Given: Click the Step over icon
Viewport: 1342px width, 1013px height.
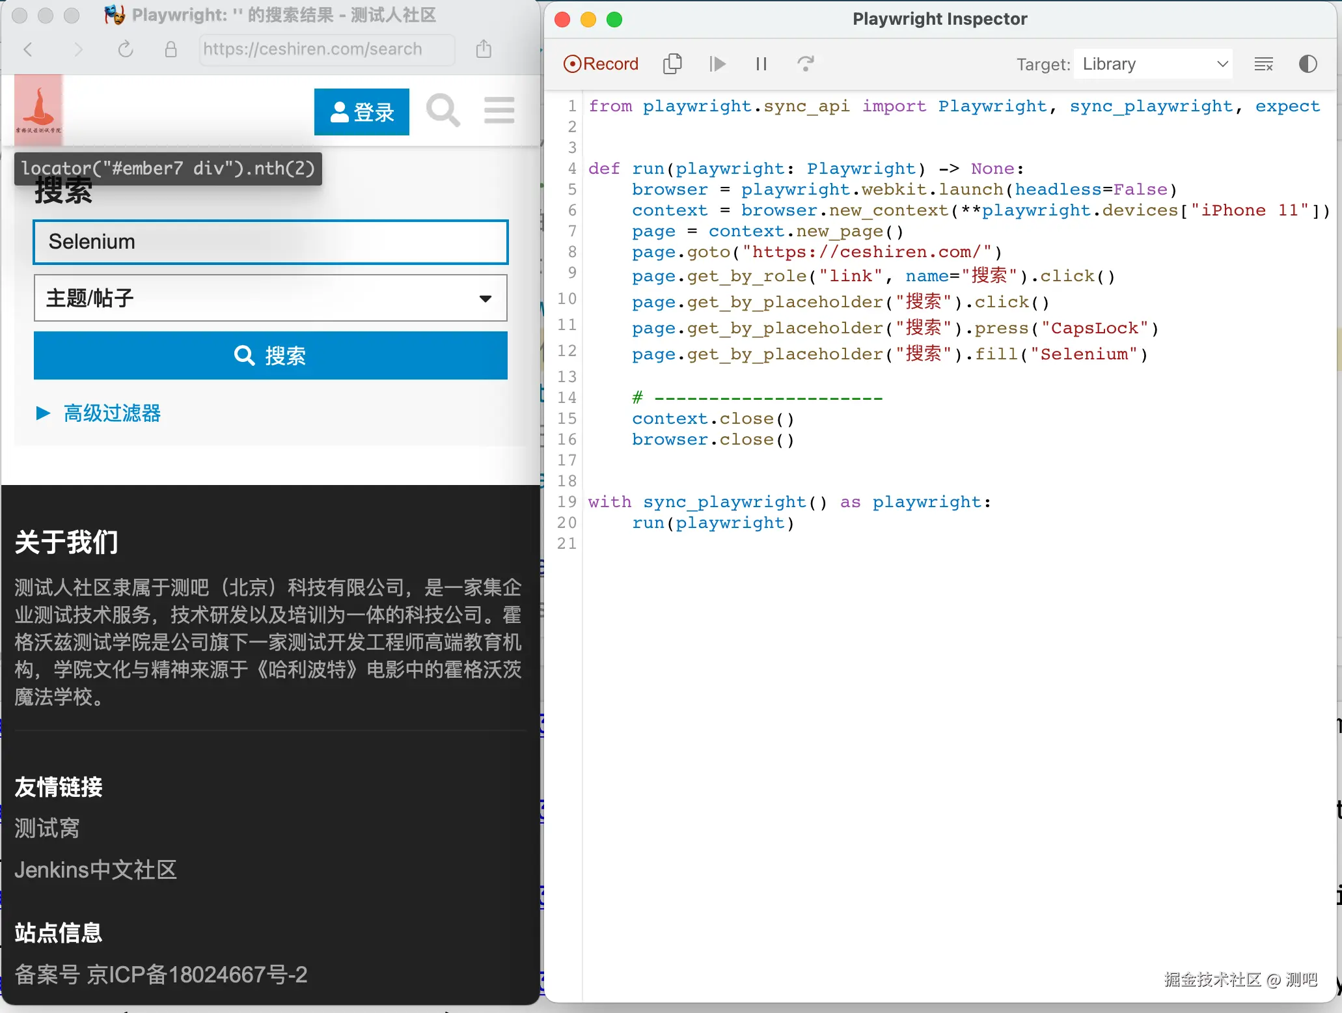Looking at the screenshot, I should pyautogui.click(x=805, y=64).
